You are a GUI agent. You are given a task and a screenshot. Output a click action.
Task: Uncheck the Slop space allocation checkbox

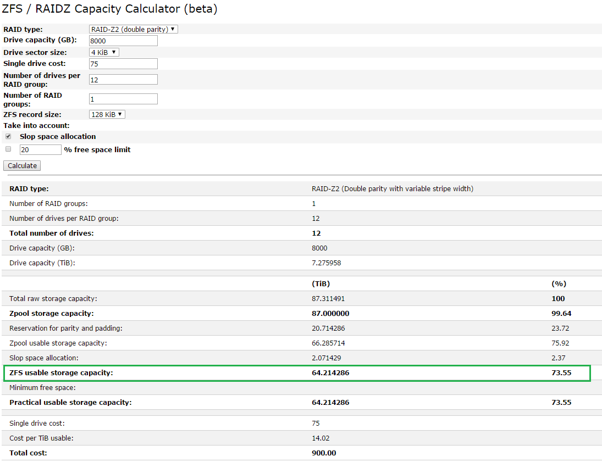click(8, 136)
